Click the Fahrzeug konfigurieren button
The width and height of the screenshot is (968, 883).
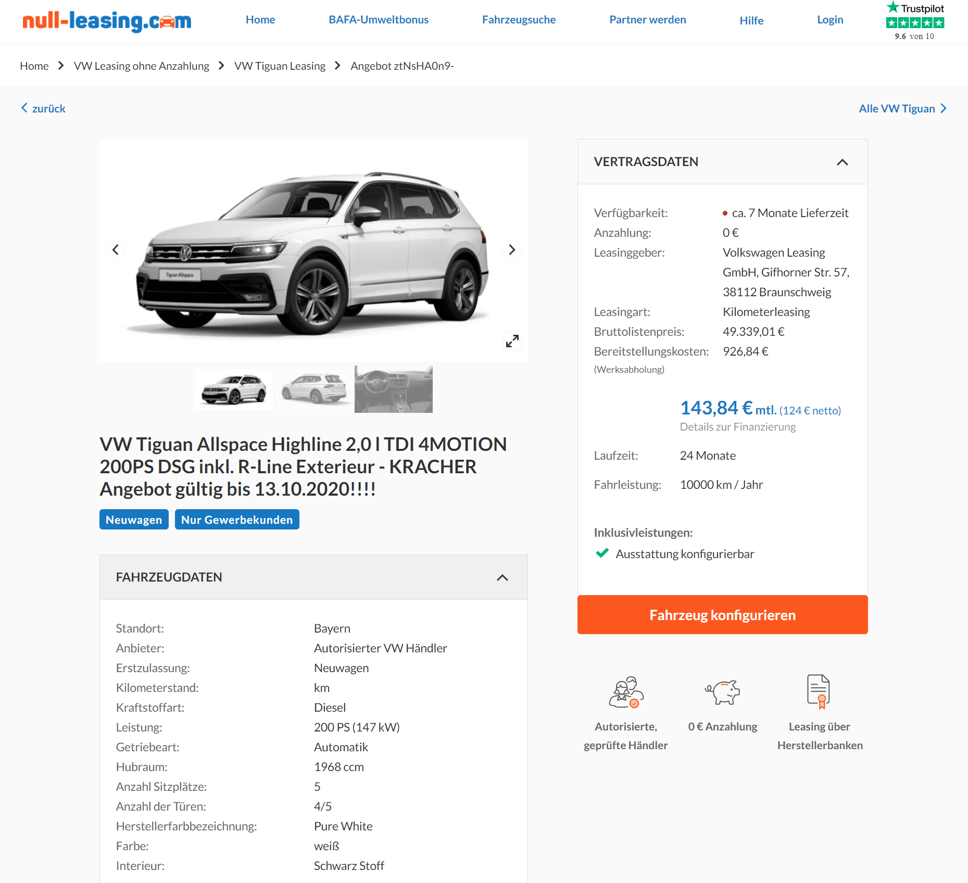point(723,615)
